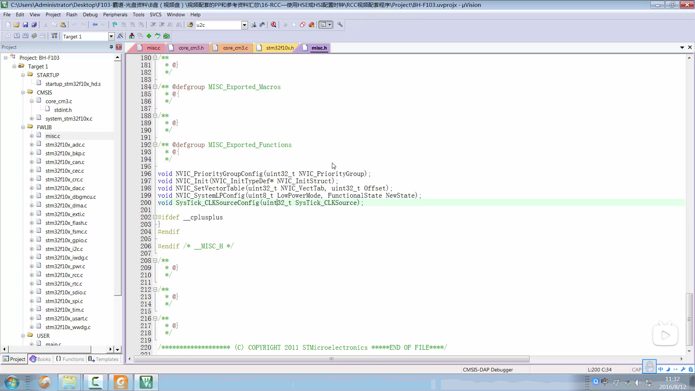The width and height of the screenshot is (695, 391).
Task: Open Find in Files icon
Action: point(190,25)
